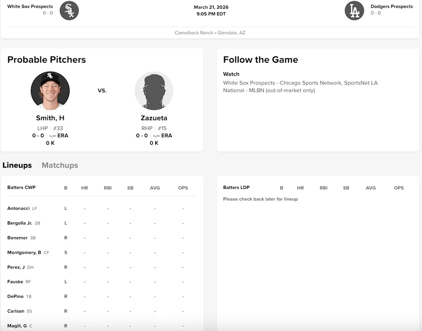The image size is (422, 331).
Task: Open Zazueta pitcher name link
Action: pos(154,118)
